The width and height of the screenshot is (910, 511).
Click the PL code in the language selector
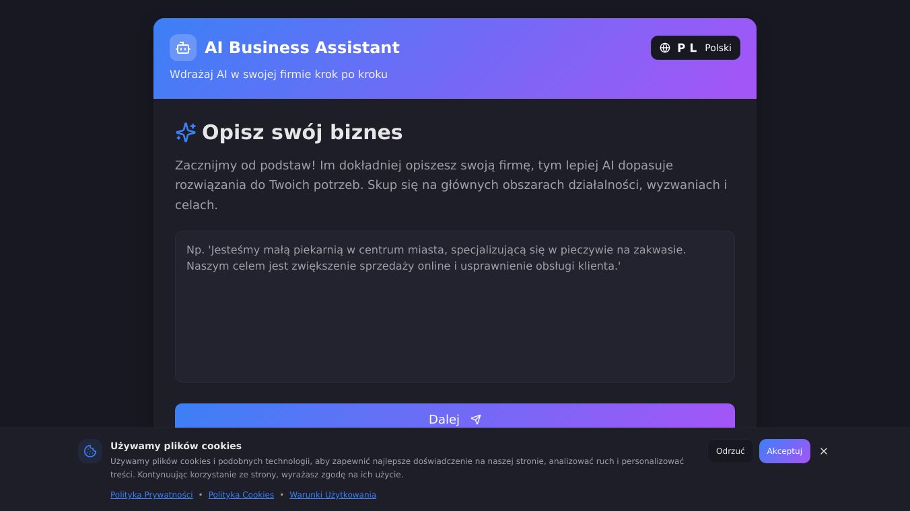[687, 48]
